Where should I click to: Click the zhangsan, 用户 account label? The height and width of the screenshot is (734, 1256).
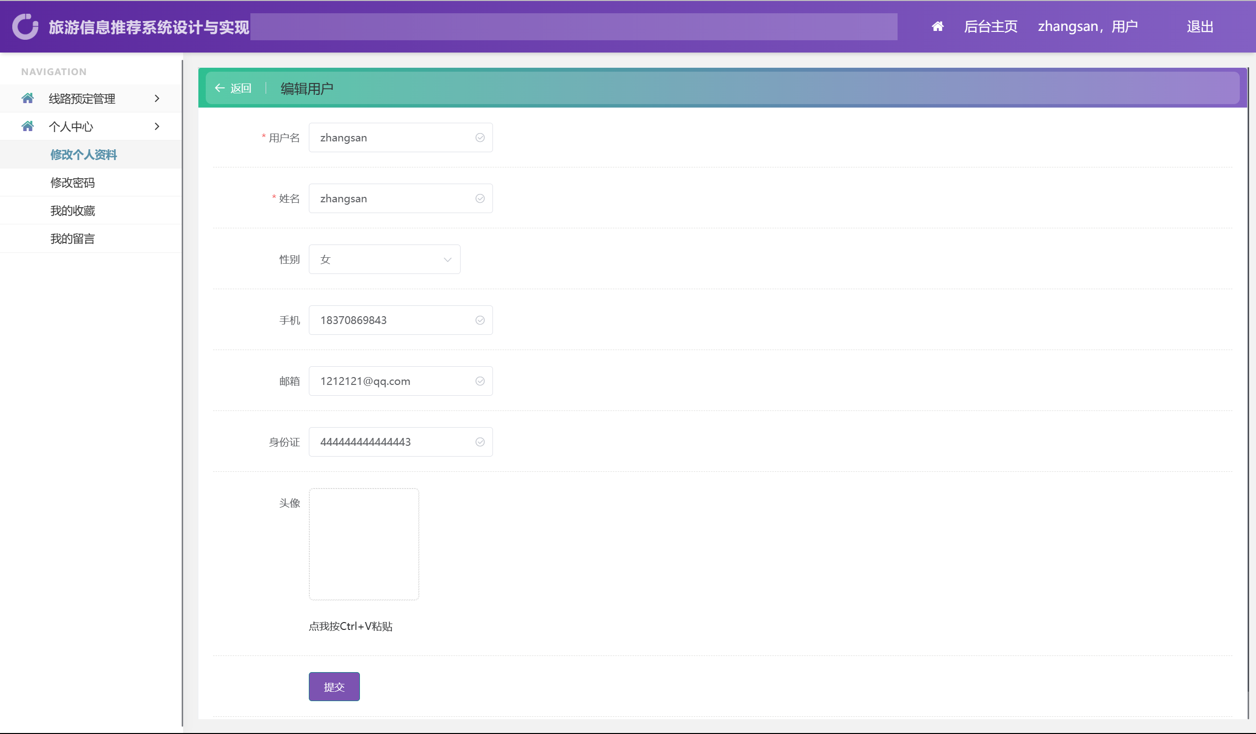(x=1088, y=27)
